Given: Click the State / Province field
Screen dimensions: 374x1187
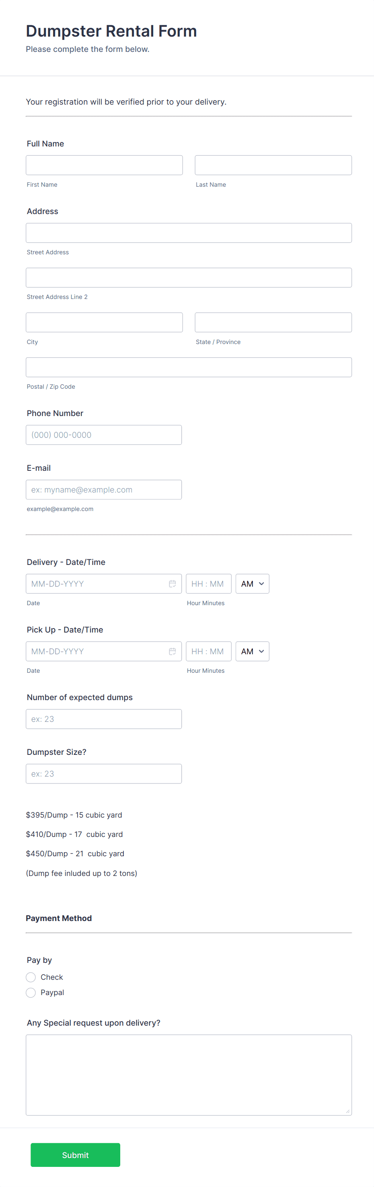Looking at the screenshot, I should (273, 323).
